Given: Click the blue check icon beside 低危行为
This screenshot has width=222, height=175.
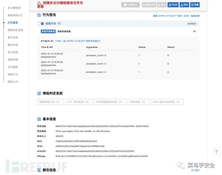Looking at the screenshot, I should coord(42,24).
